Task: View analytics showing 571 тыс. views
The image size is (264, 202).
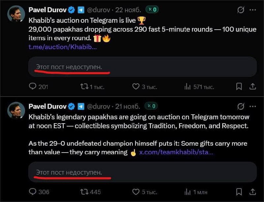Action: click(187, 87)
